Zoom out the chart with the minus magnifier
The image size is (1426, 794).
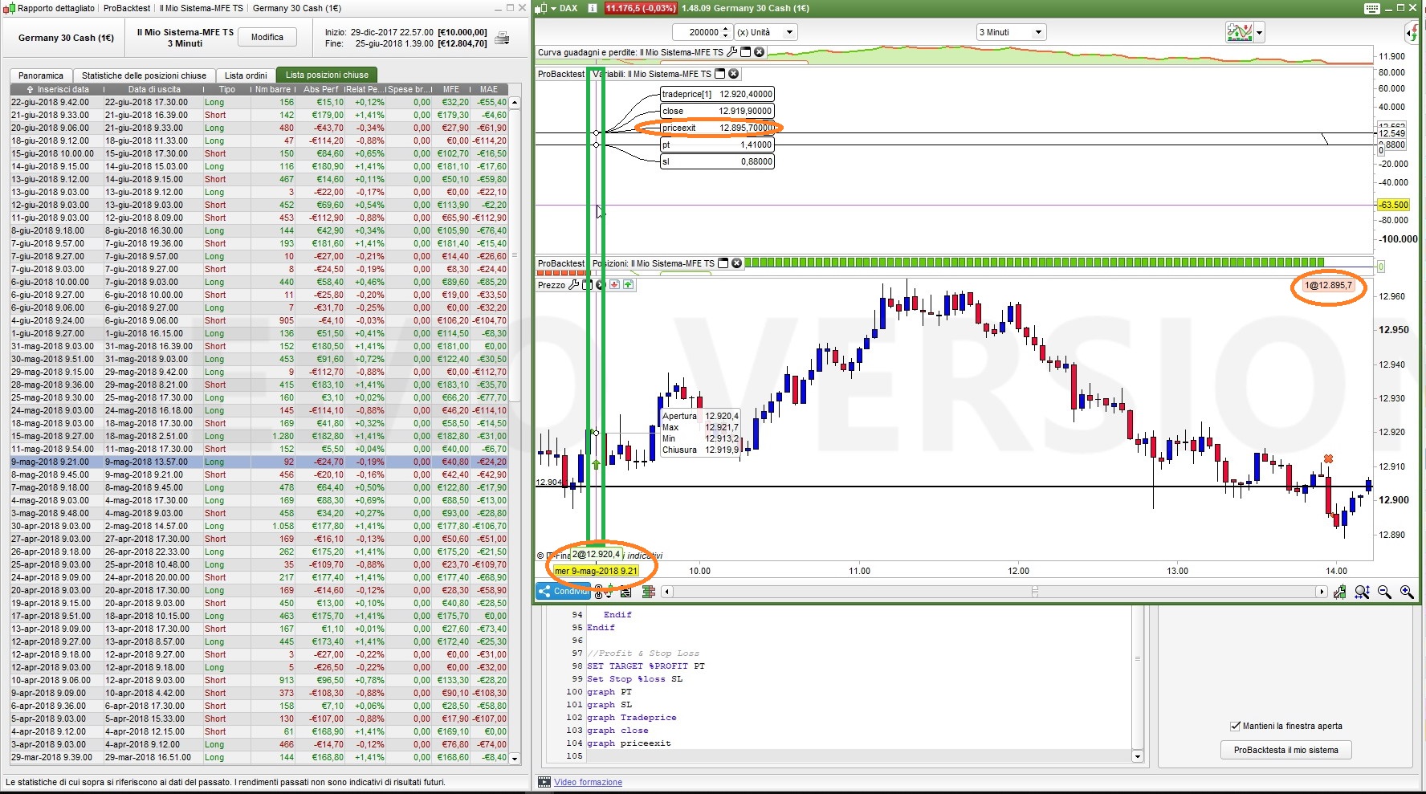coord(1384,592)
